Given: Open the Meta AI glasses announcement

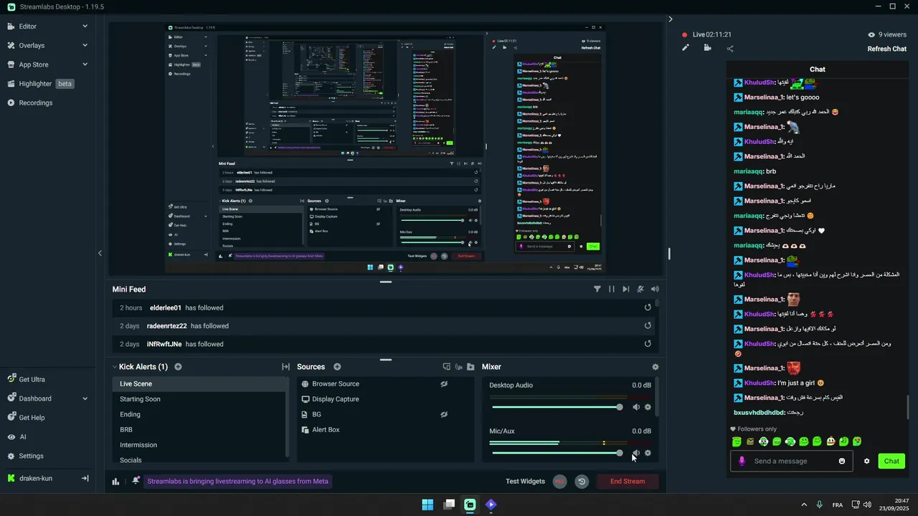Looking at the screenshot, I should 237,482.
